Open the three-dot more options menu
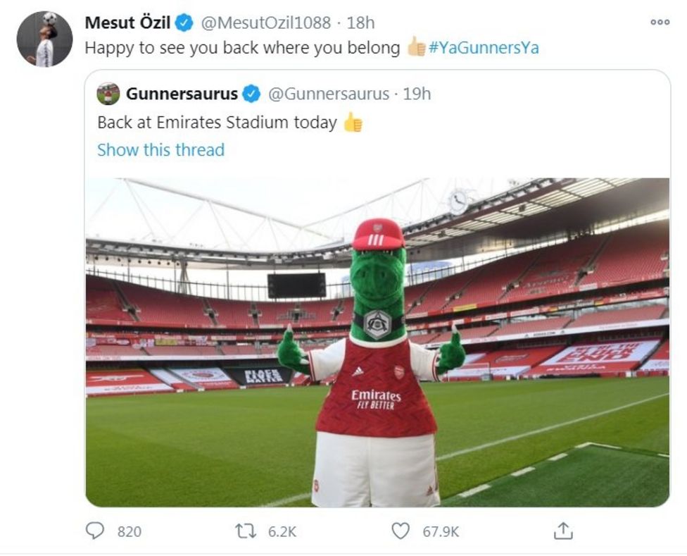This screenshot has width=687, height=556. point(660,23)
